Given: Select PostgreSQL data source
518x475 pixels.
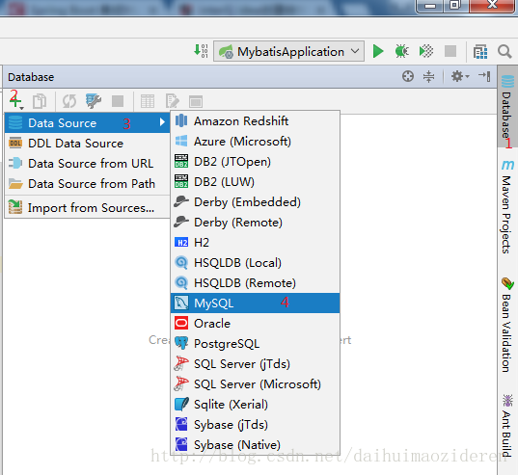Looking at the screenshot, I should (x=255, y=343).
